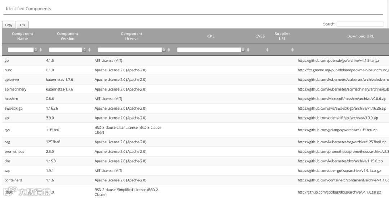Open Component Version filter dropdown
Screen dimensions: 389x199
pos(68,50)
